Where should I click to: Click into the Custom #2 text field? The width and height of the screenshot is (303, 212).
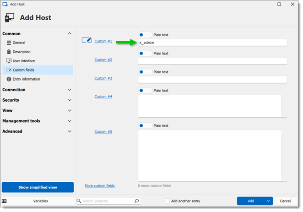point(212,61)
